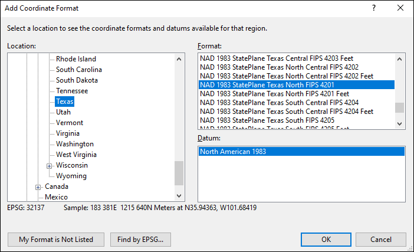Image resolution: width=414 pixels, height=252 pixels.
Task: Click Location list scroll up arrow
Action: (179, 59)
